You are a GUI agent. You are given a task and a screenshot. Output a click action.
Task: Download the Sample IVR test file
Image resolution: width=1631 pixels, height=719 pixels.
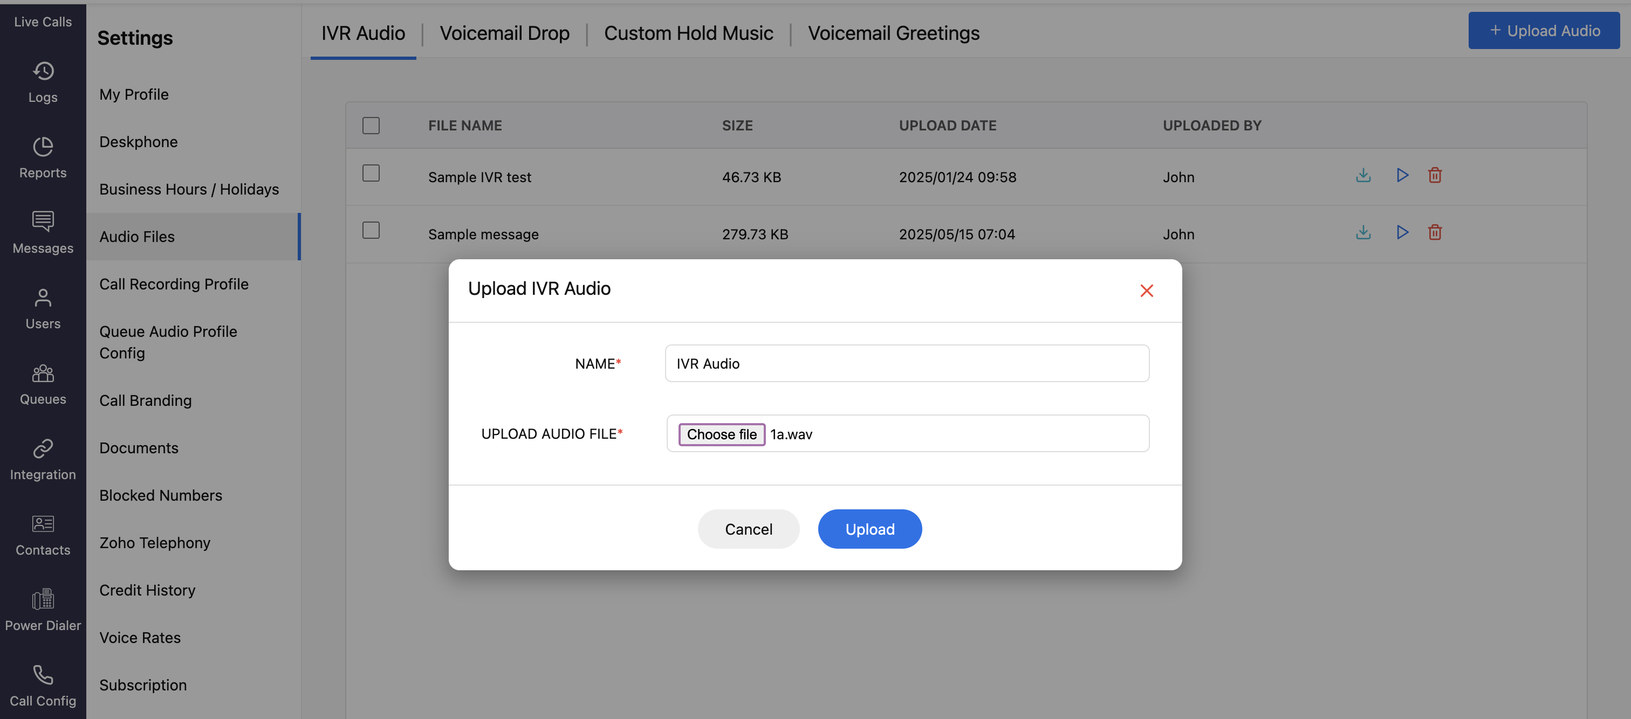[1363, 176]
